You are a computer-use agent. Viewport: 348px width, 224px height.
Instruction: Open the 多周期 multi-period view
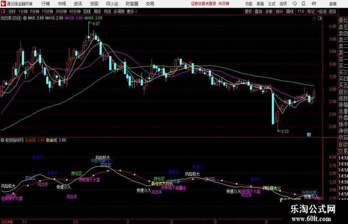[x=119, y=11]
